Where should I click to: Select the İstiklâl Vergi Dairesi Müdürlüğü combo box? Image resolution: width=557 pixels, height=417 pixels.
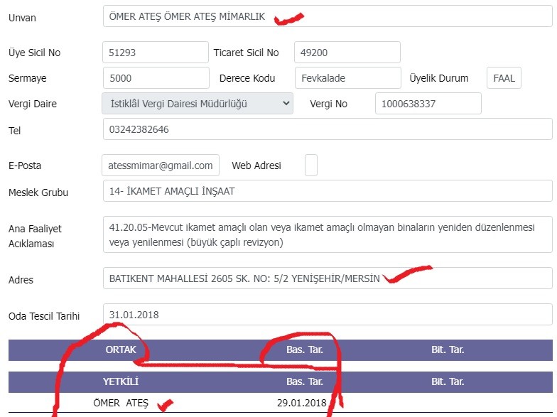tap(198, 104)
